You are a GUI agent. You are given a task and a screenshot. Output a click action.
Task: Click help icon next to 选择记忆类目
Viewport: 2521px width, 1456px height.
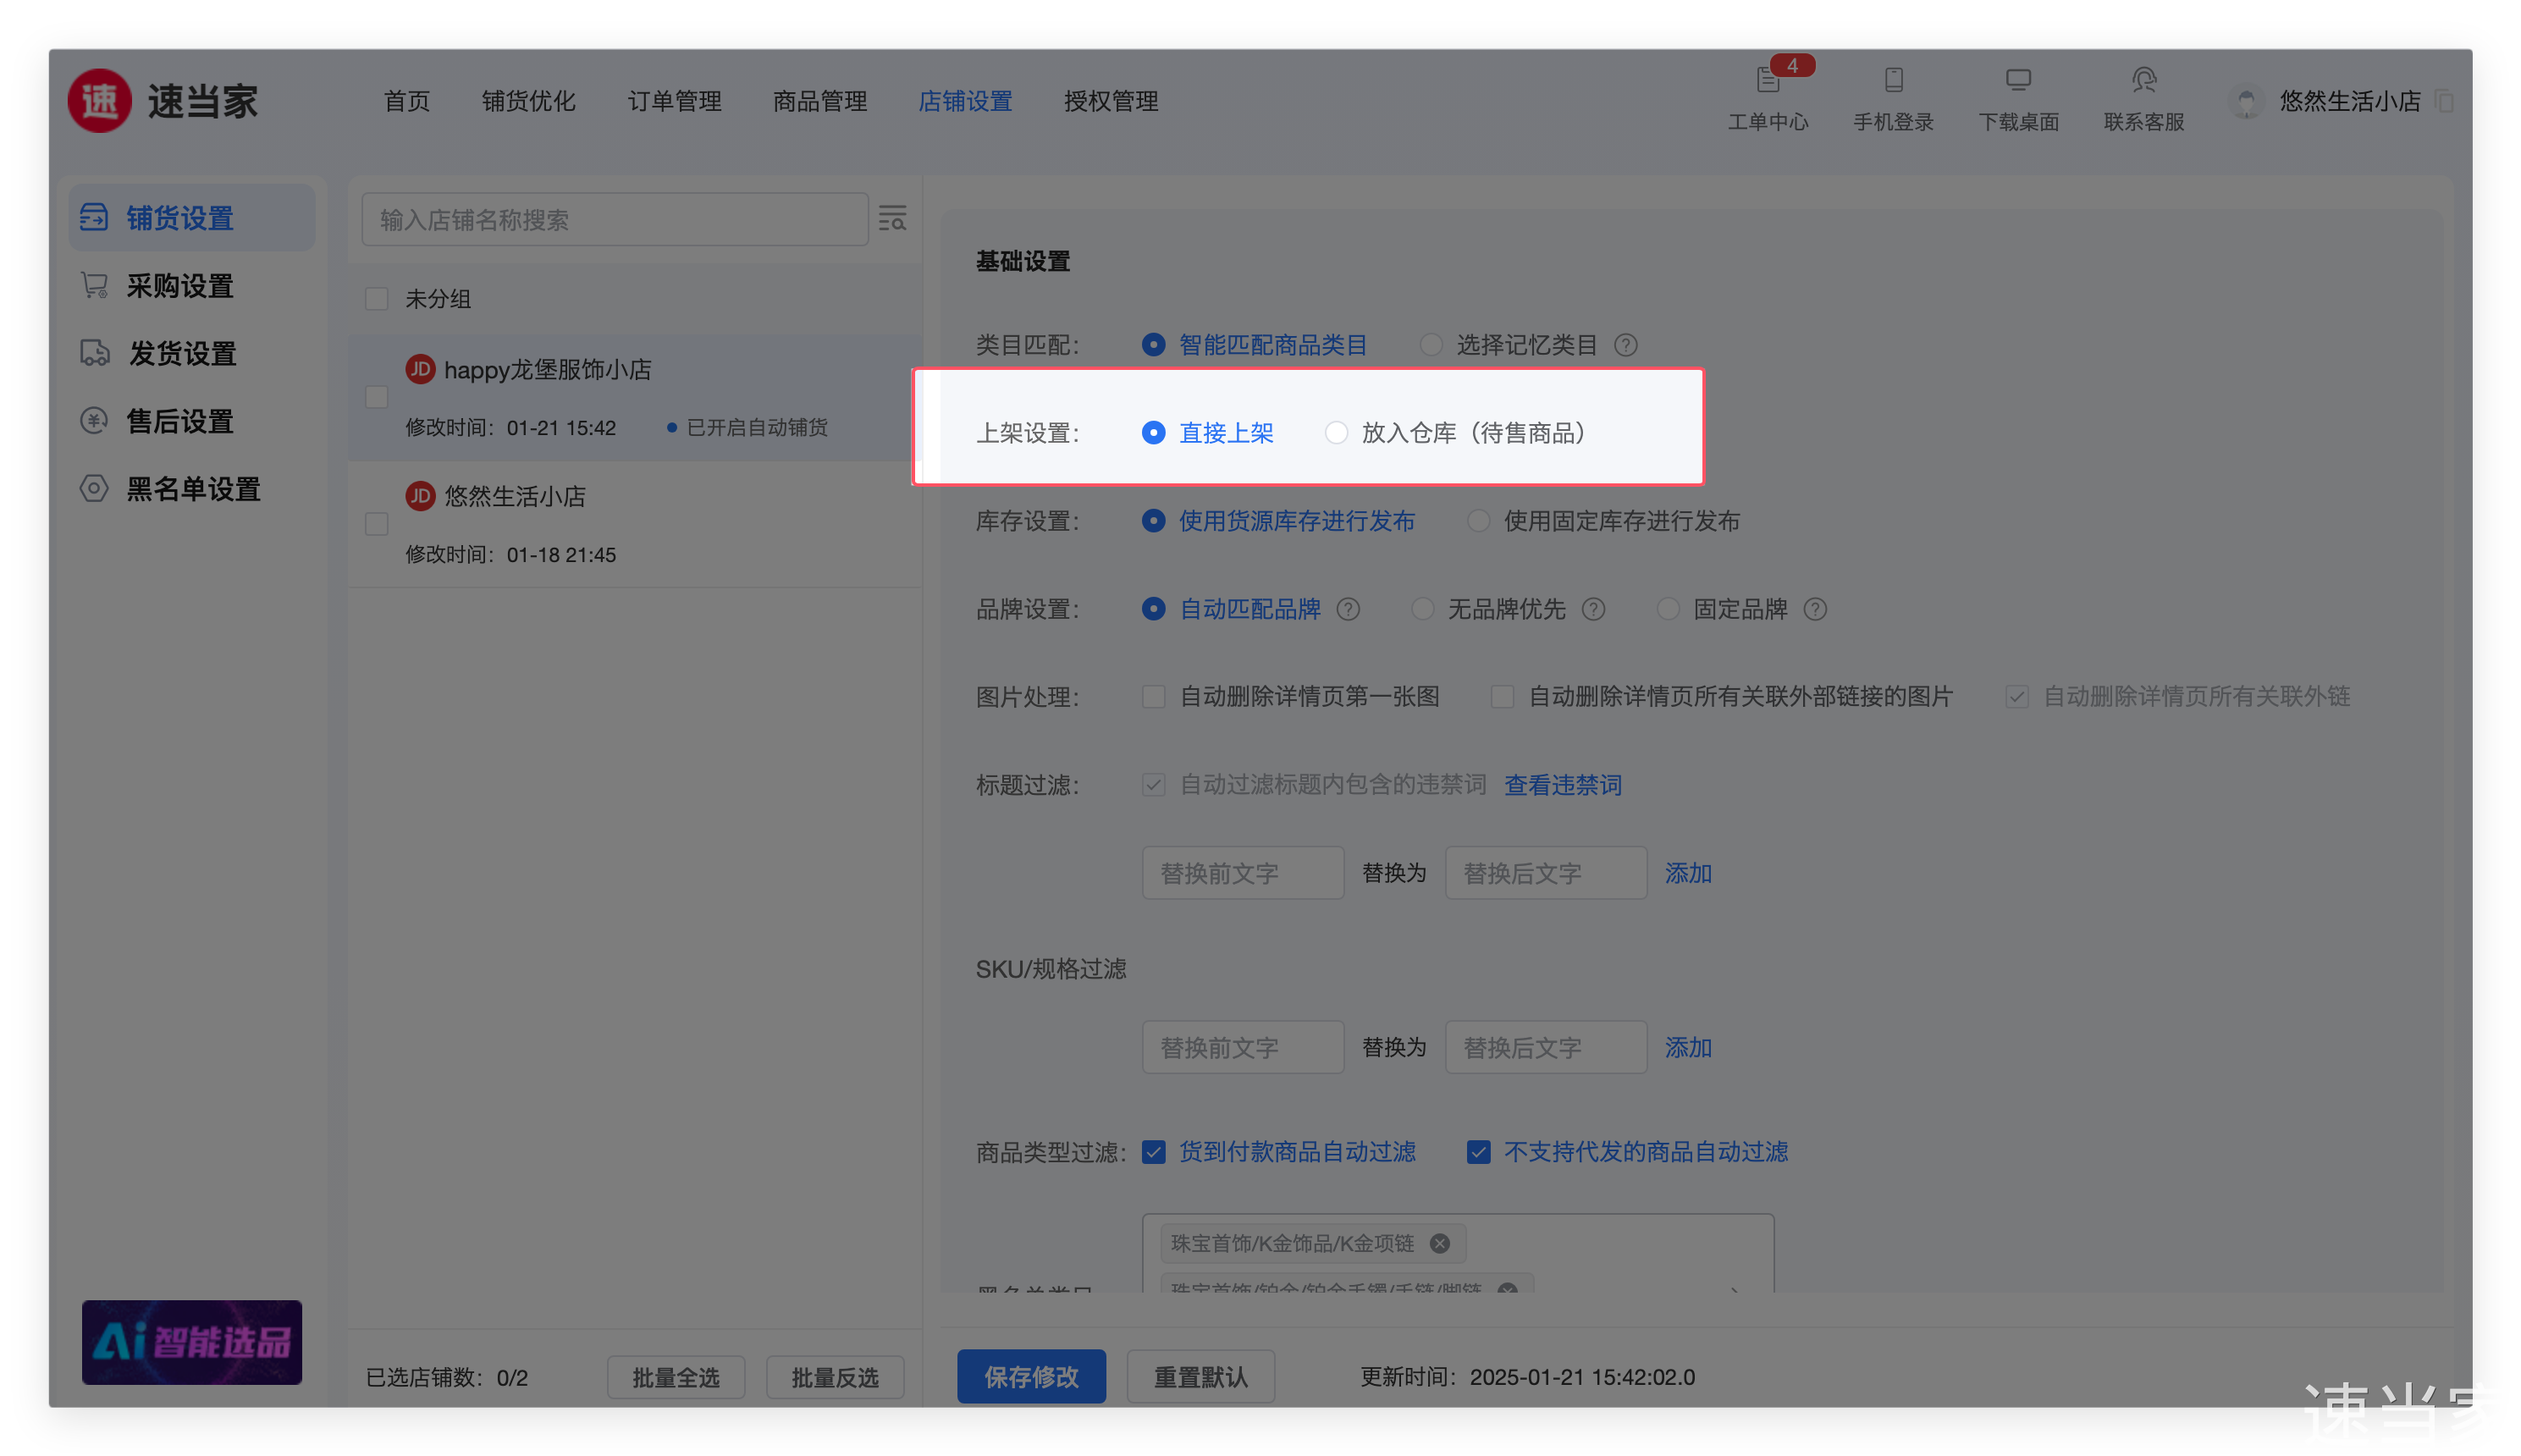click(1626, 345)
